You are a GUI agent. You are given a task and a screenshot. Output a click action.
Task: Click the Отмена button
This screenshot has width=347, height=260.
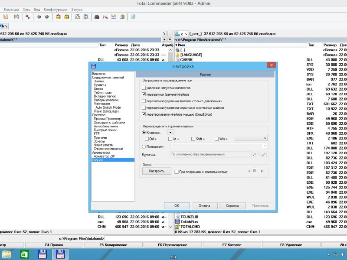(x=204, y=205)
